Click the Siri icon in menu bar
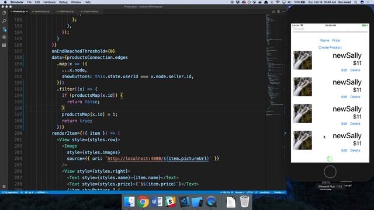Screen dimensions: 374x210 362,2
